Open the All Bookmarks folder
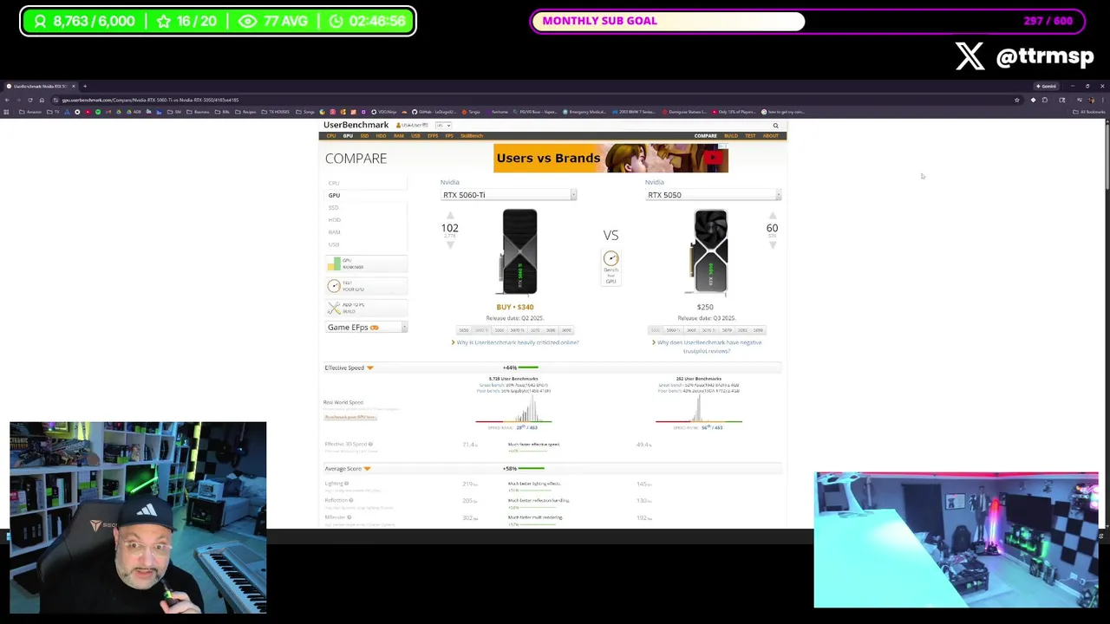Image resolution: width=1110 pixels, height=624 pixels. [1089, 112]
